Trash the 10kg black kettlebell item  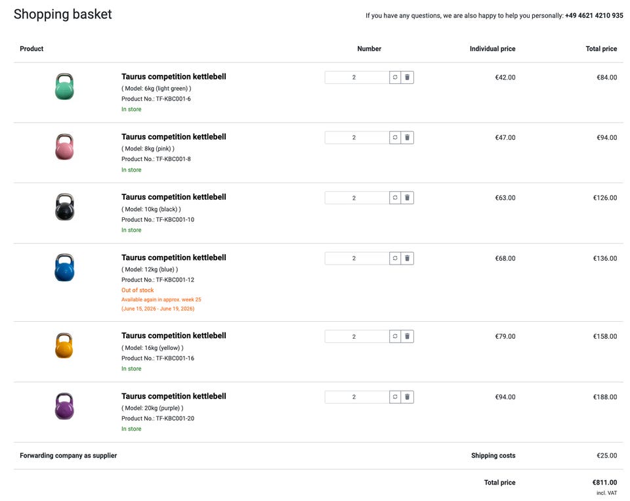[407, 198]
